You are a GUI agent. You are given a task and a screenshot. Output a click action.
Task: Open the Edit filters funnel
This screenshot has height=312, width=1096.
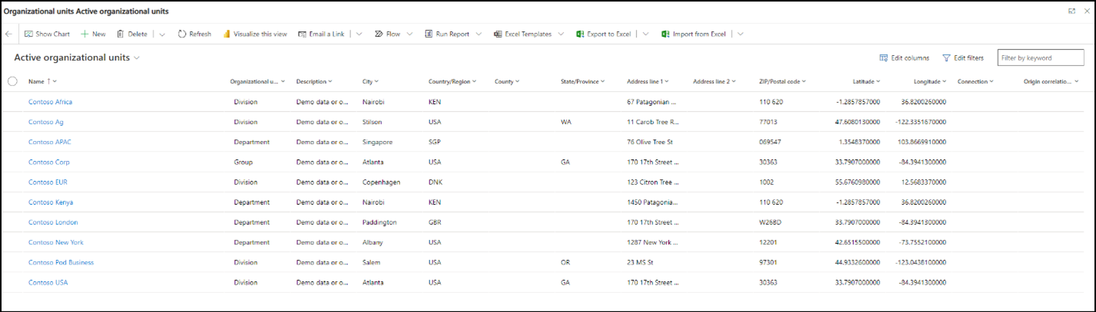pyautogui.click(x=963, y=57)
